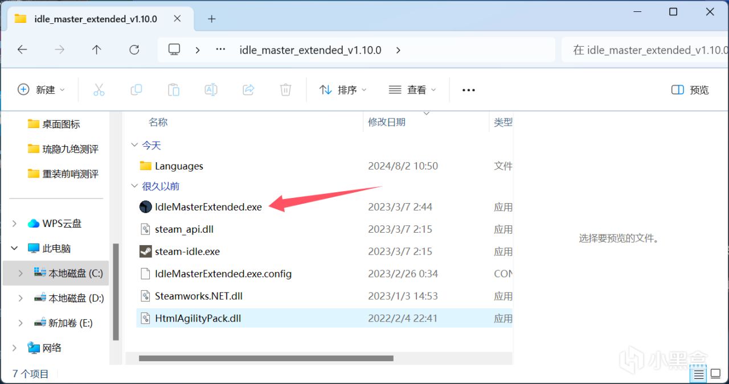Select 本地磁盘 (C:) drive
The image size is (729, 384).
click(68, 273)
